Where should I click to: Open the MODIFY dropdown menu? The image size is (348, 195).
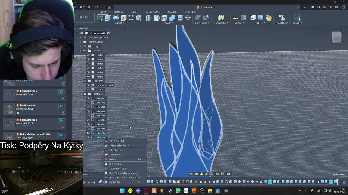pos(168,23)
